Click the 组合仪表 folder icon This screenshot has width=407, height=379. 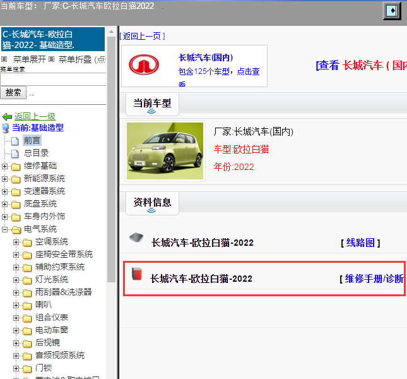[x=27, y=318]
